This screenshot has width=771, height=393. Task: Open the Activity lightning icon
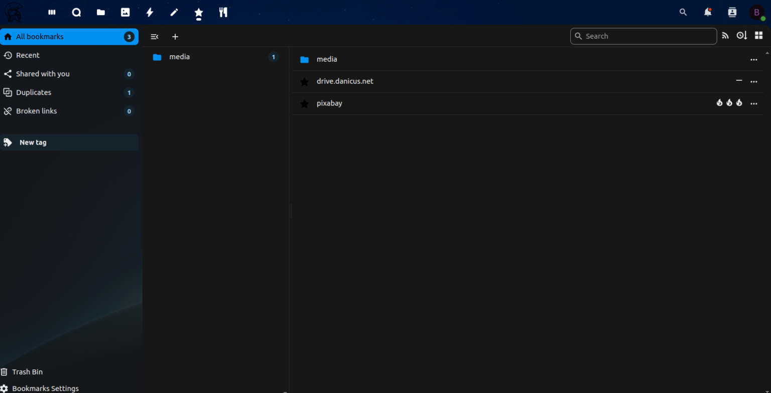coord(150,13)
